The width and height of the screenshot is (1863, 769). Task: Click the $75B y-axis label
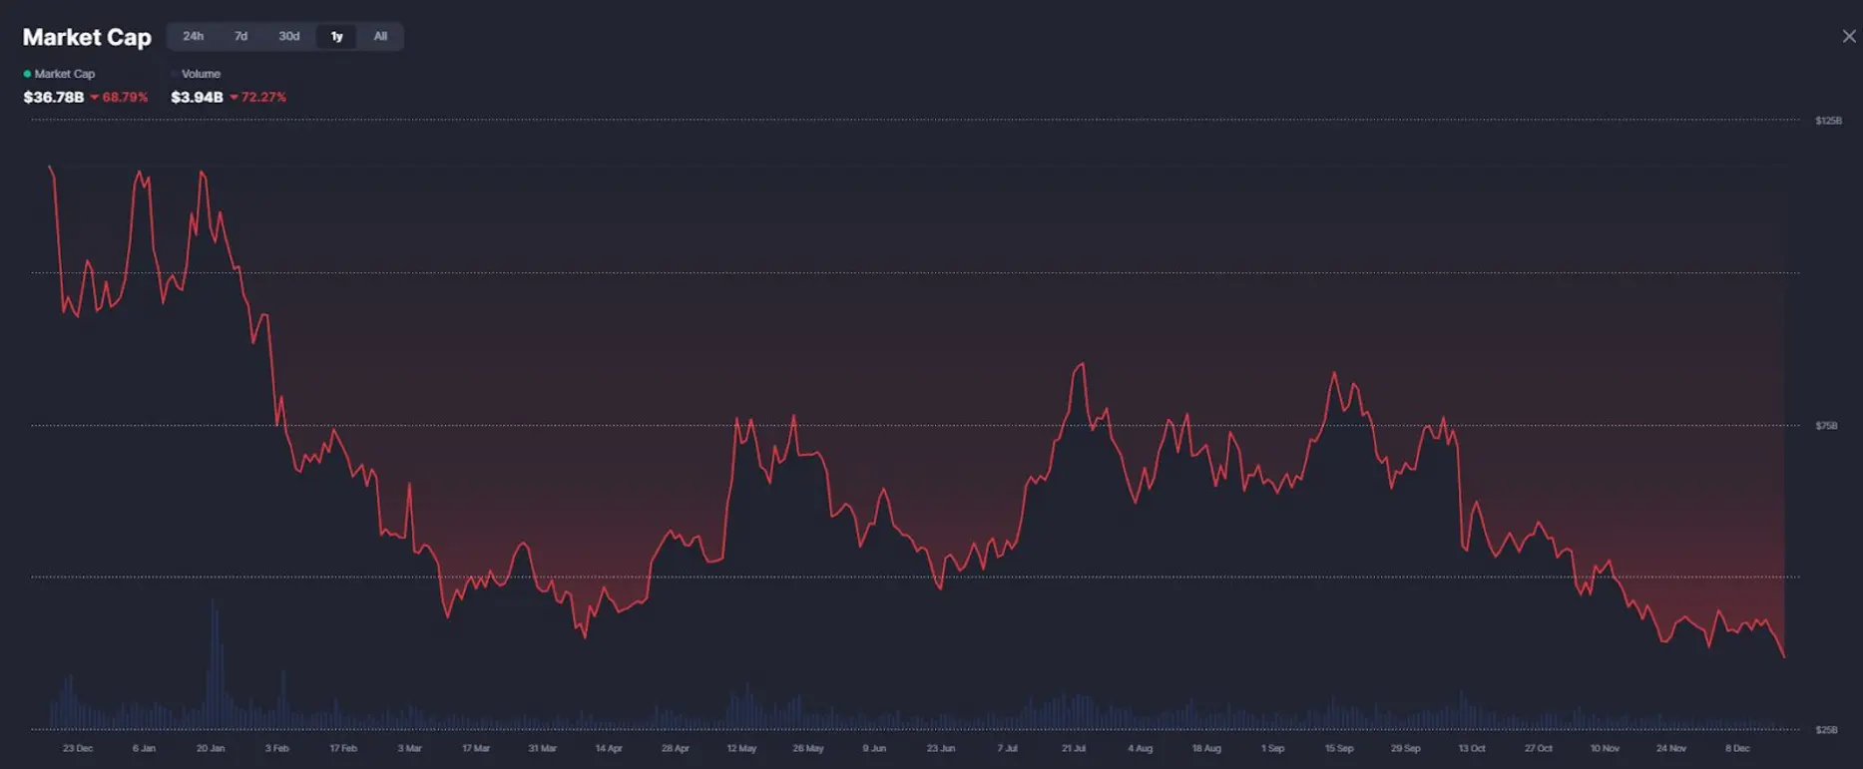(1826, 426)
